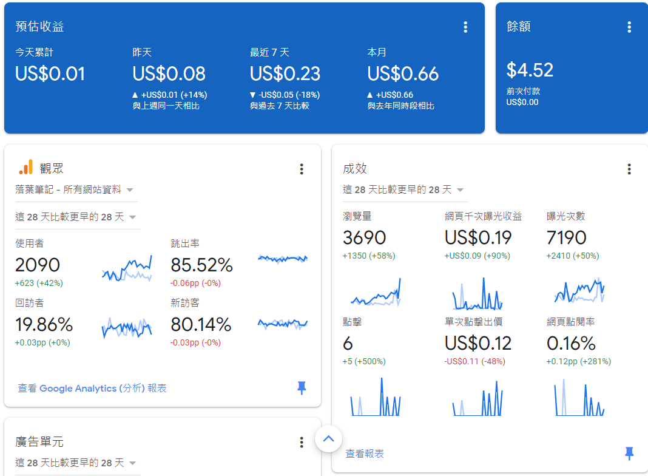This screenshot has height=476, width=648.
Task: Click the round scroll-up chevron button
Action: pyautogui.click(x=328, y=438)
